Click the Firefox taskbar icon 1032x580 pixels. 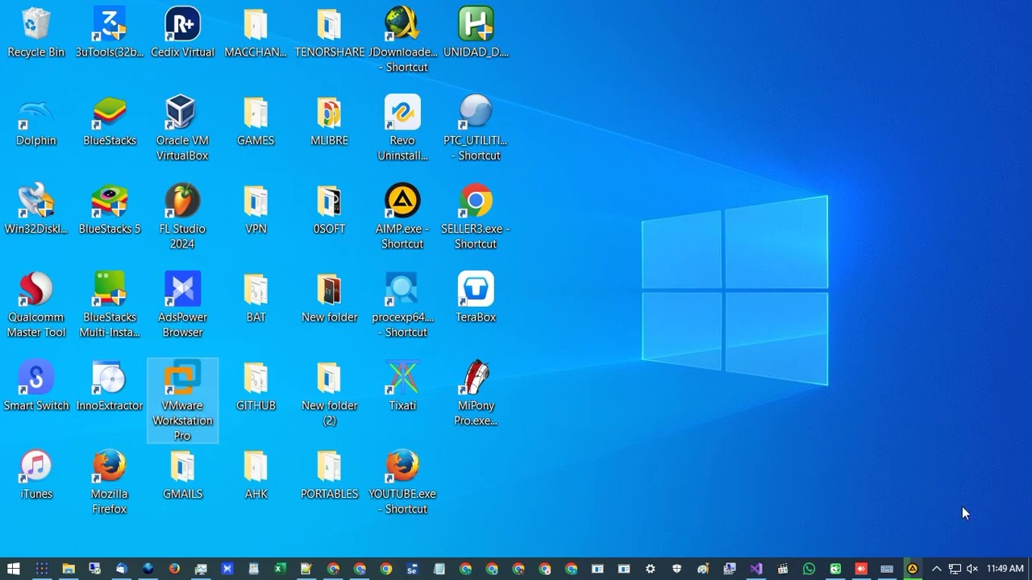(x=174, y=569)
